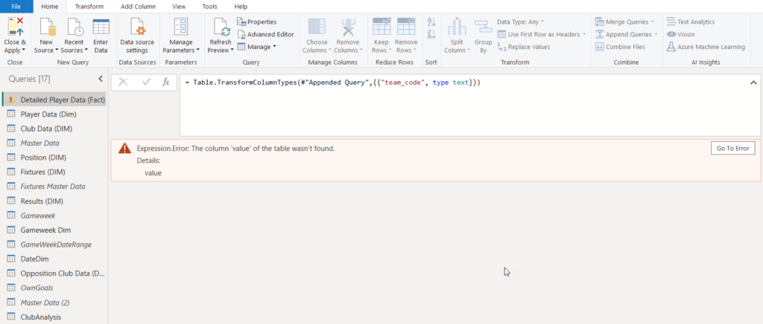Open the New Source icon
763x324 pixels.
[x=47, y=27]
